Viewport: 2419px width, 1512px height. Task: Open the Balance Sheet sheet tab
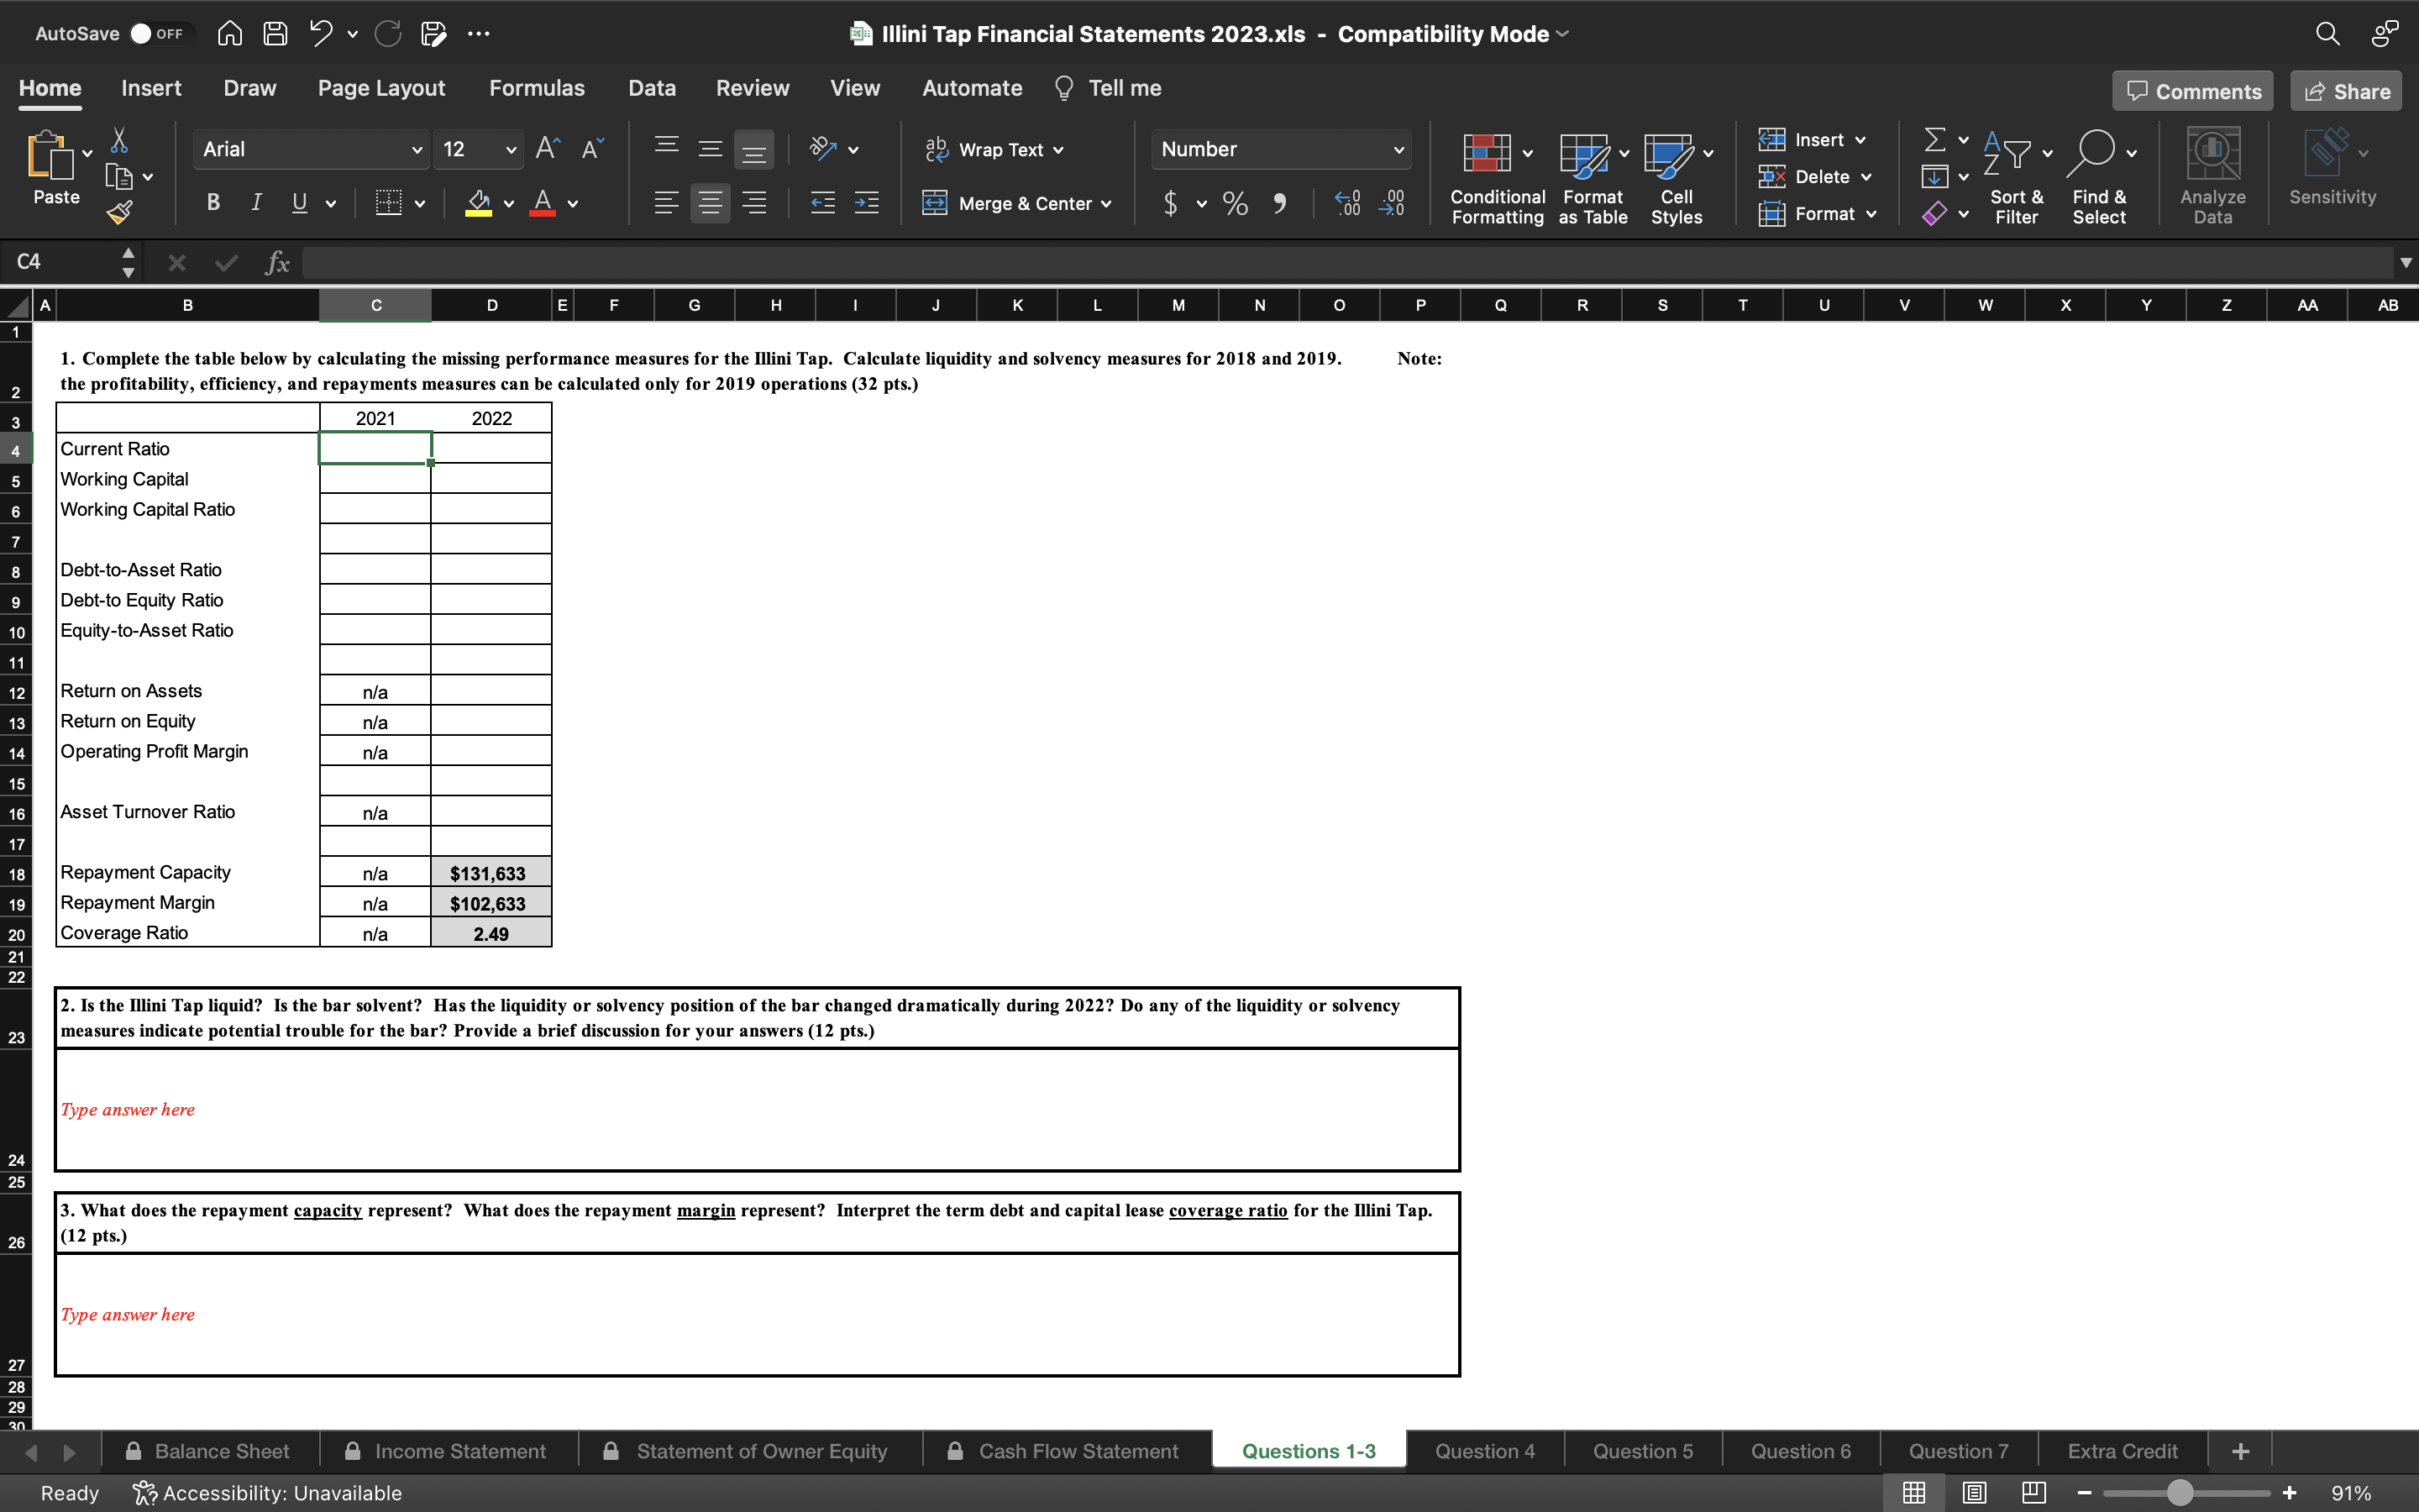[x=221, y=1450]
